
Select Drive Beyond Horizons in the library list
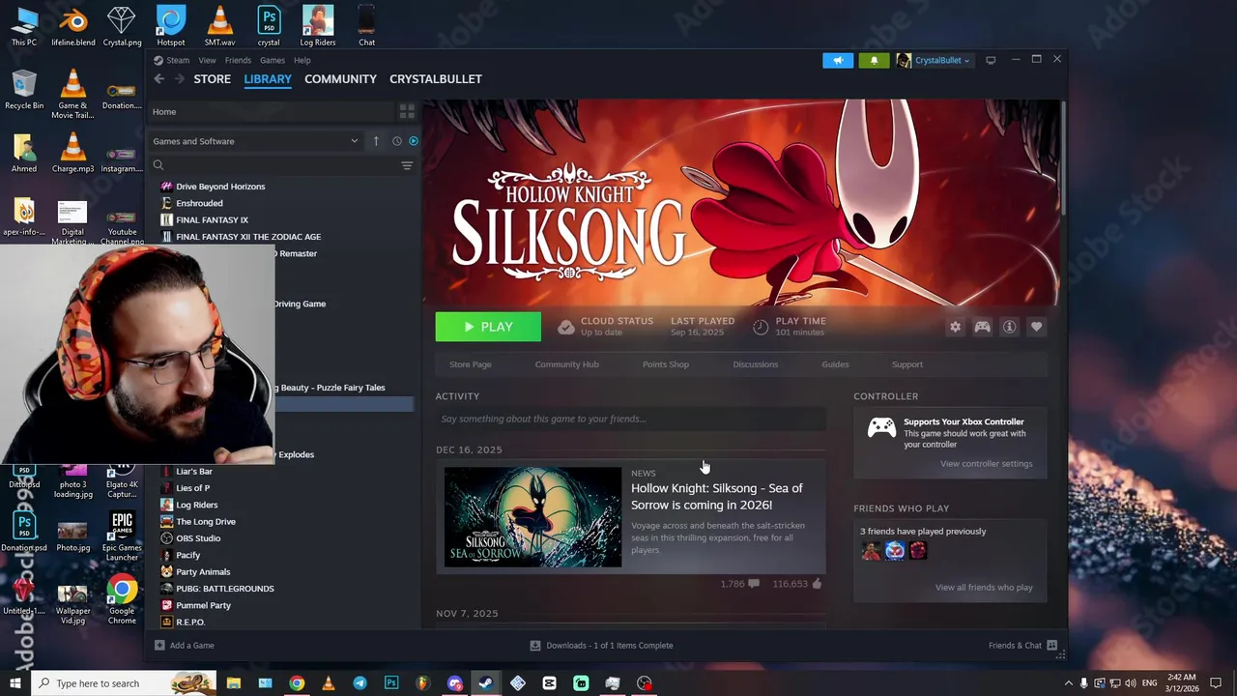pyautogui.click(x=220, y=187)
